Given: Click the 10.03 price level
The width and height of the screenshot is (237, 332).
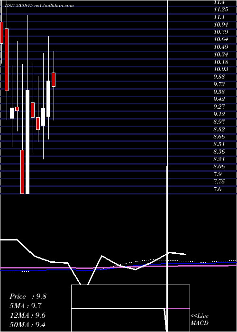Looking at the screenshot, I should (221, 69).
